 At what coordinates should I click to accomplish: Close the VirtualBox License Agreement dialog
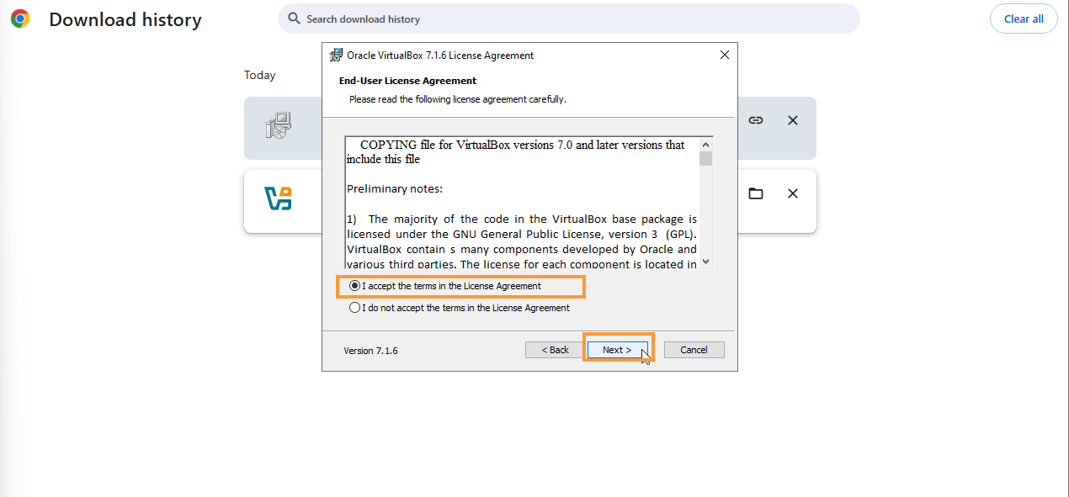click(725, 56)
